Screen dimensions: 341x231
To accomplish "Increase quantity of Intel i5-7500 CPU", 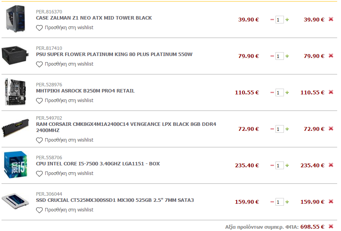I will tap(287, 165).
